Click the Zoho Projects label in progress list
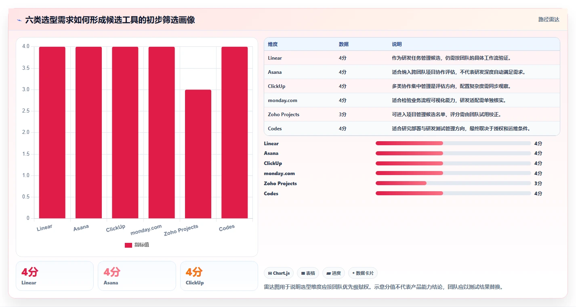Viewport: 576px width, 307px height. click(x=280, y=184)
